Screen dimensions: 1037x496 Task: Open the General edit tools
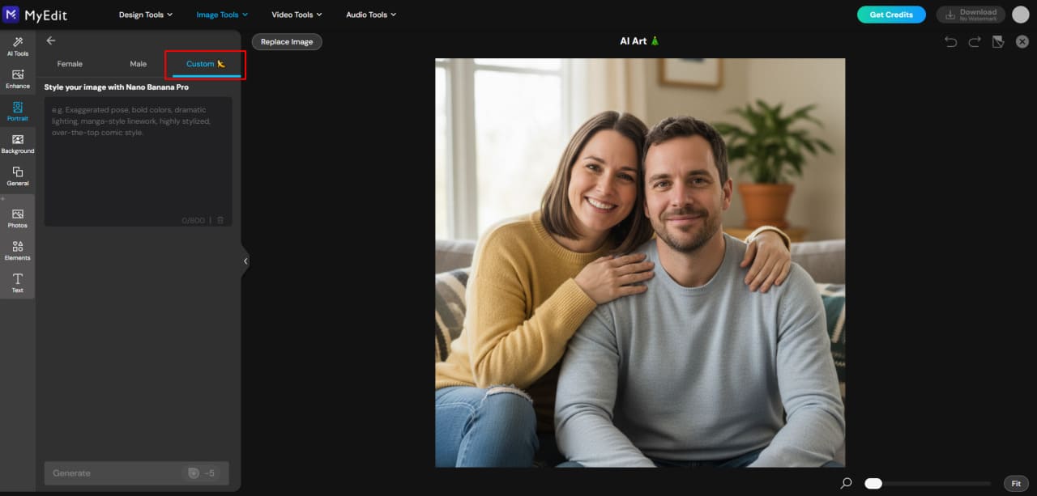click(x=17, y=176)
